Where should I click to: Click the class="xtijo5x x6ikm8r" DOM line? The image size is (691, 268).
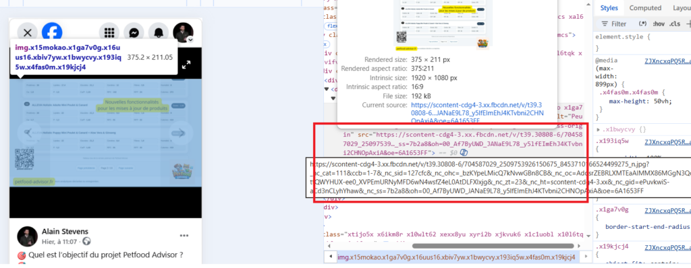453,235
